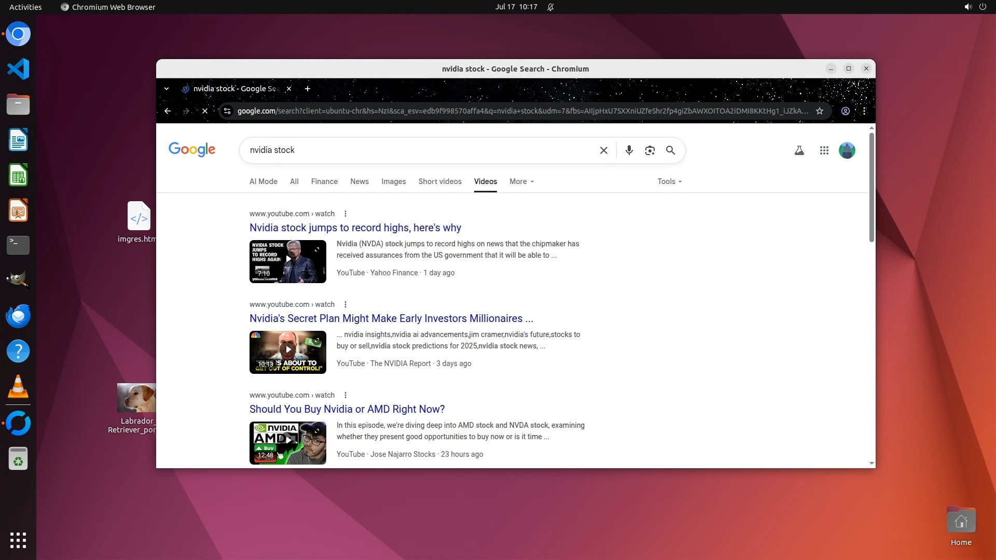Switch to the Short videos tab
Image resolution: width=996 pixels, height=560 pixels.
(439, 181)
